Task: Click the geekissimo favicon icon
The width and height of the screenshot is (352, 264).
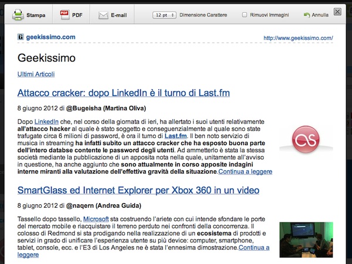Action: pos(21,37)
